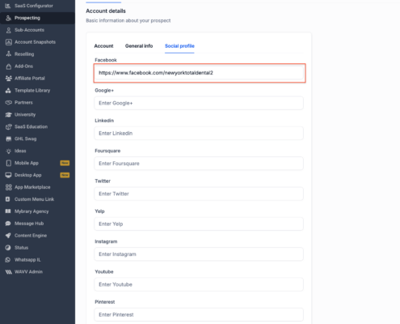The image size is (400, 324).
Task: Select the Reselling icon
Action: tap(9, 54)
